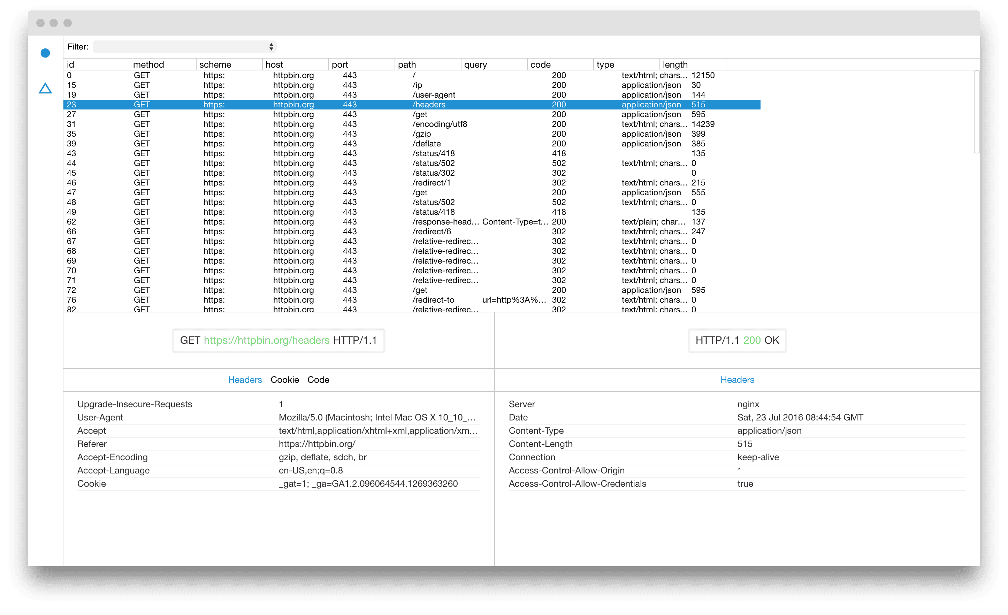
Task: Select request row with id 27
Action: 412,115
